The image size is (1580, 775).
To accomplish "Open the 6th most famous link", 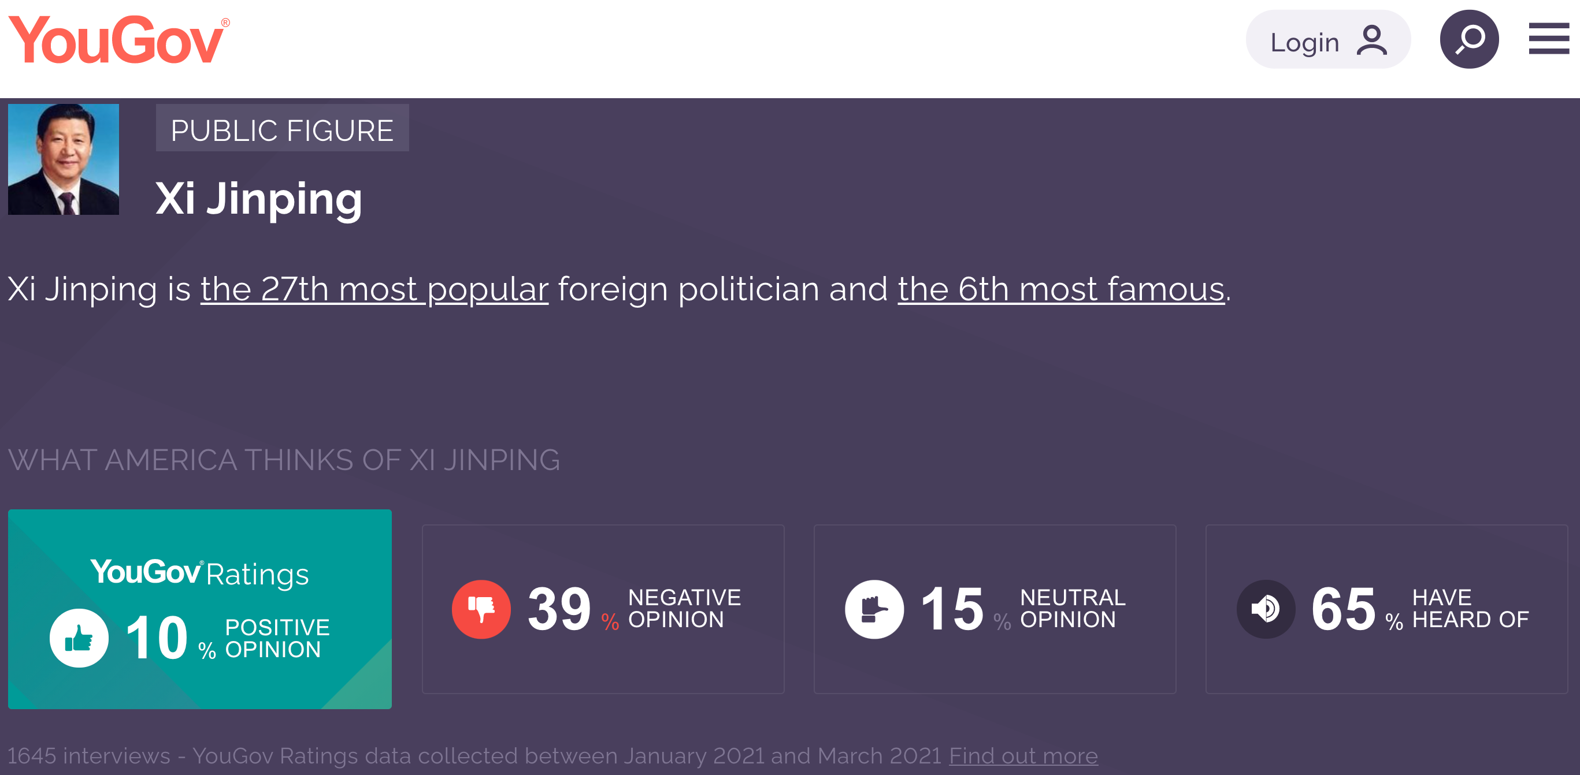I will (x=1060, y=289).
